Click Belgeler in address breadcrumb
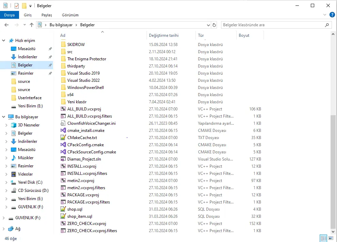 [87, 25]
